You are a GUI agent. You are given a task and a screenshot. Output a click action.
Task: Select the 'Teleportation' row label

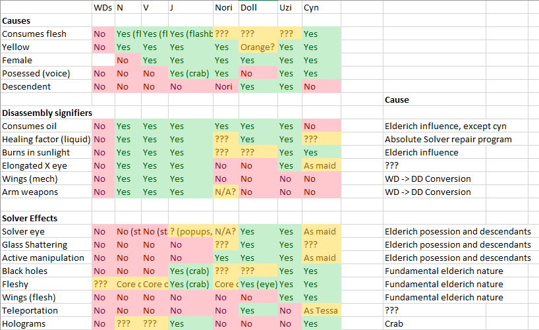[x=46, y=310]
